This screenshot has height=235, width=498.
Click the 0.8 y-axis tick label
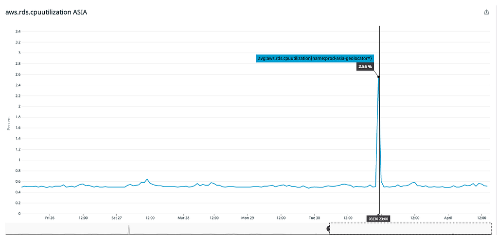tap(18, 171)
